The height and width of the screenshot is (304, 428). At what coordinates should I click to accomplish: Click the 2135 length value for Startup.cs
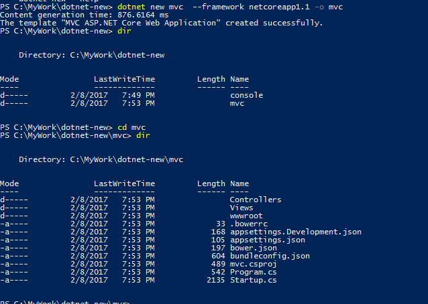[x=215, y=280]
